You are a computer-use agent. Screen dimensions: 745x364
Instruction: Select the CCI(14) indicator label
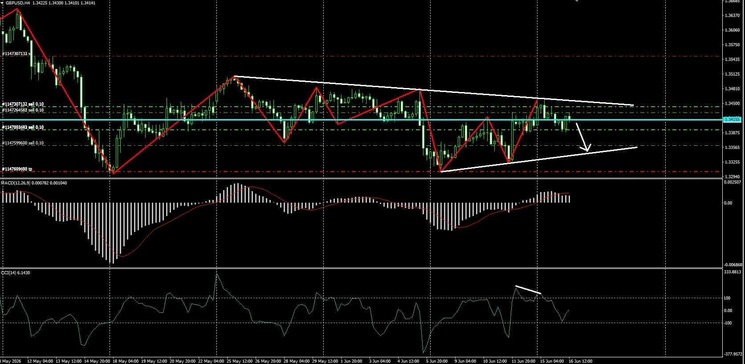(x=8, y=272)
